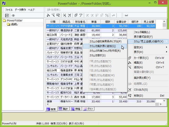Click the 分類 column header

tap(53, 22)
